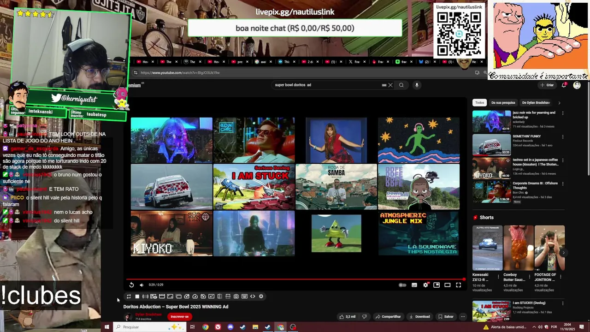590x332 pixels.
Task: Expand more filter chips with arrow
Action: click(x=559, y=103)
